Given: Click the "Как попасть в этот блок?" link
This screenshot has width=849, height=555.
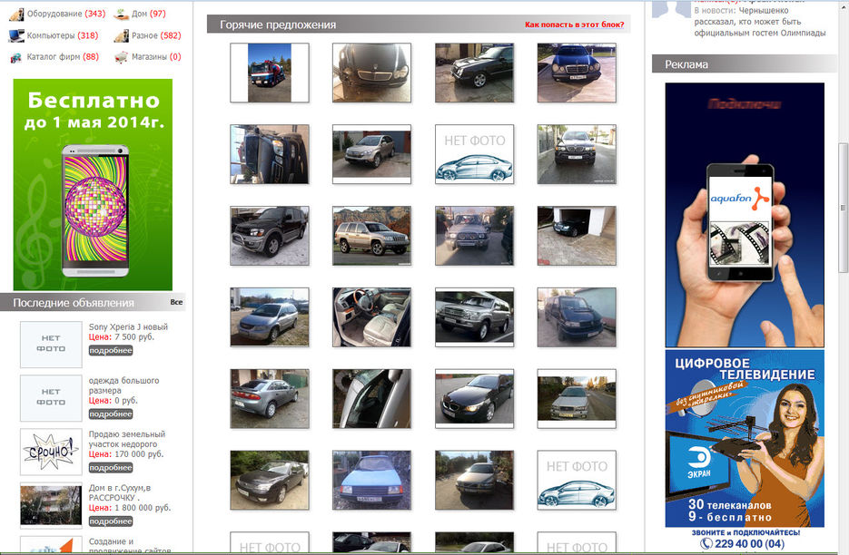Looking at the screenshot, I should tap(575, 24).
